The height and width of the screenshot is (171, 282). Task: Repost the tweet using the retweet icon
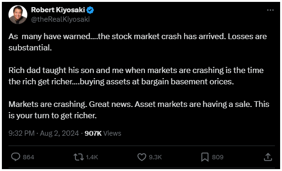click(79, 157)
